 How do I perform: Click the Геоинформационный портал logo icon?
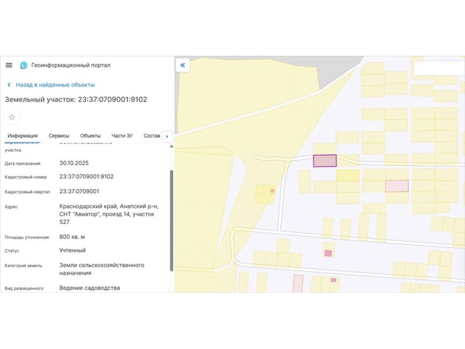24,65
